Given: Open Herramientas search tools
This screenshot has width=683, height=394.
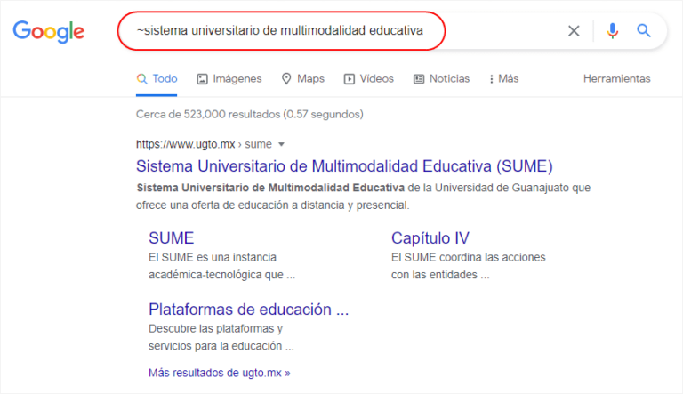Looking at the screenshot, I should click(x=617, y=79).
